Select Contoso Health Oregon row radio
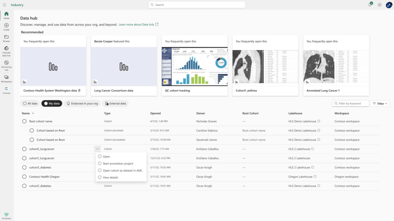This screenshot has height=221, width=394. [24, 177]
